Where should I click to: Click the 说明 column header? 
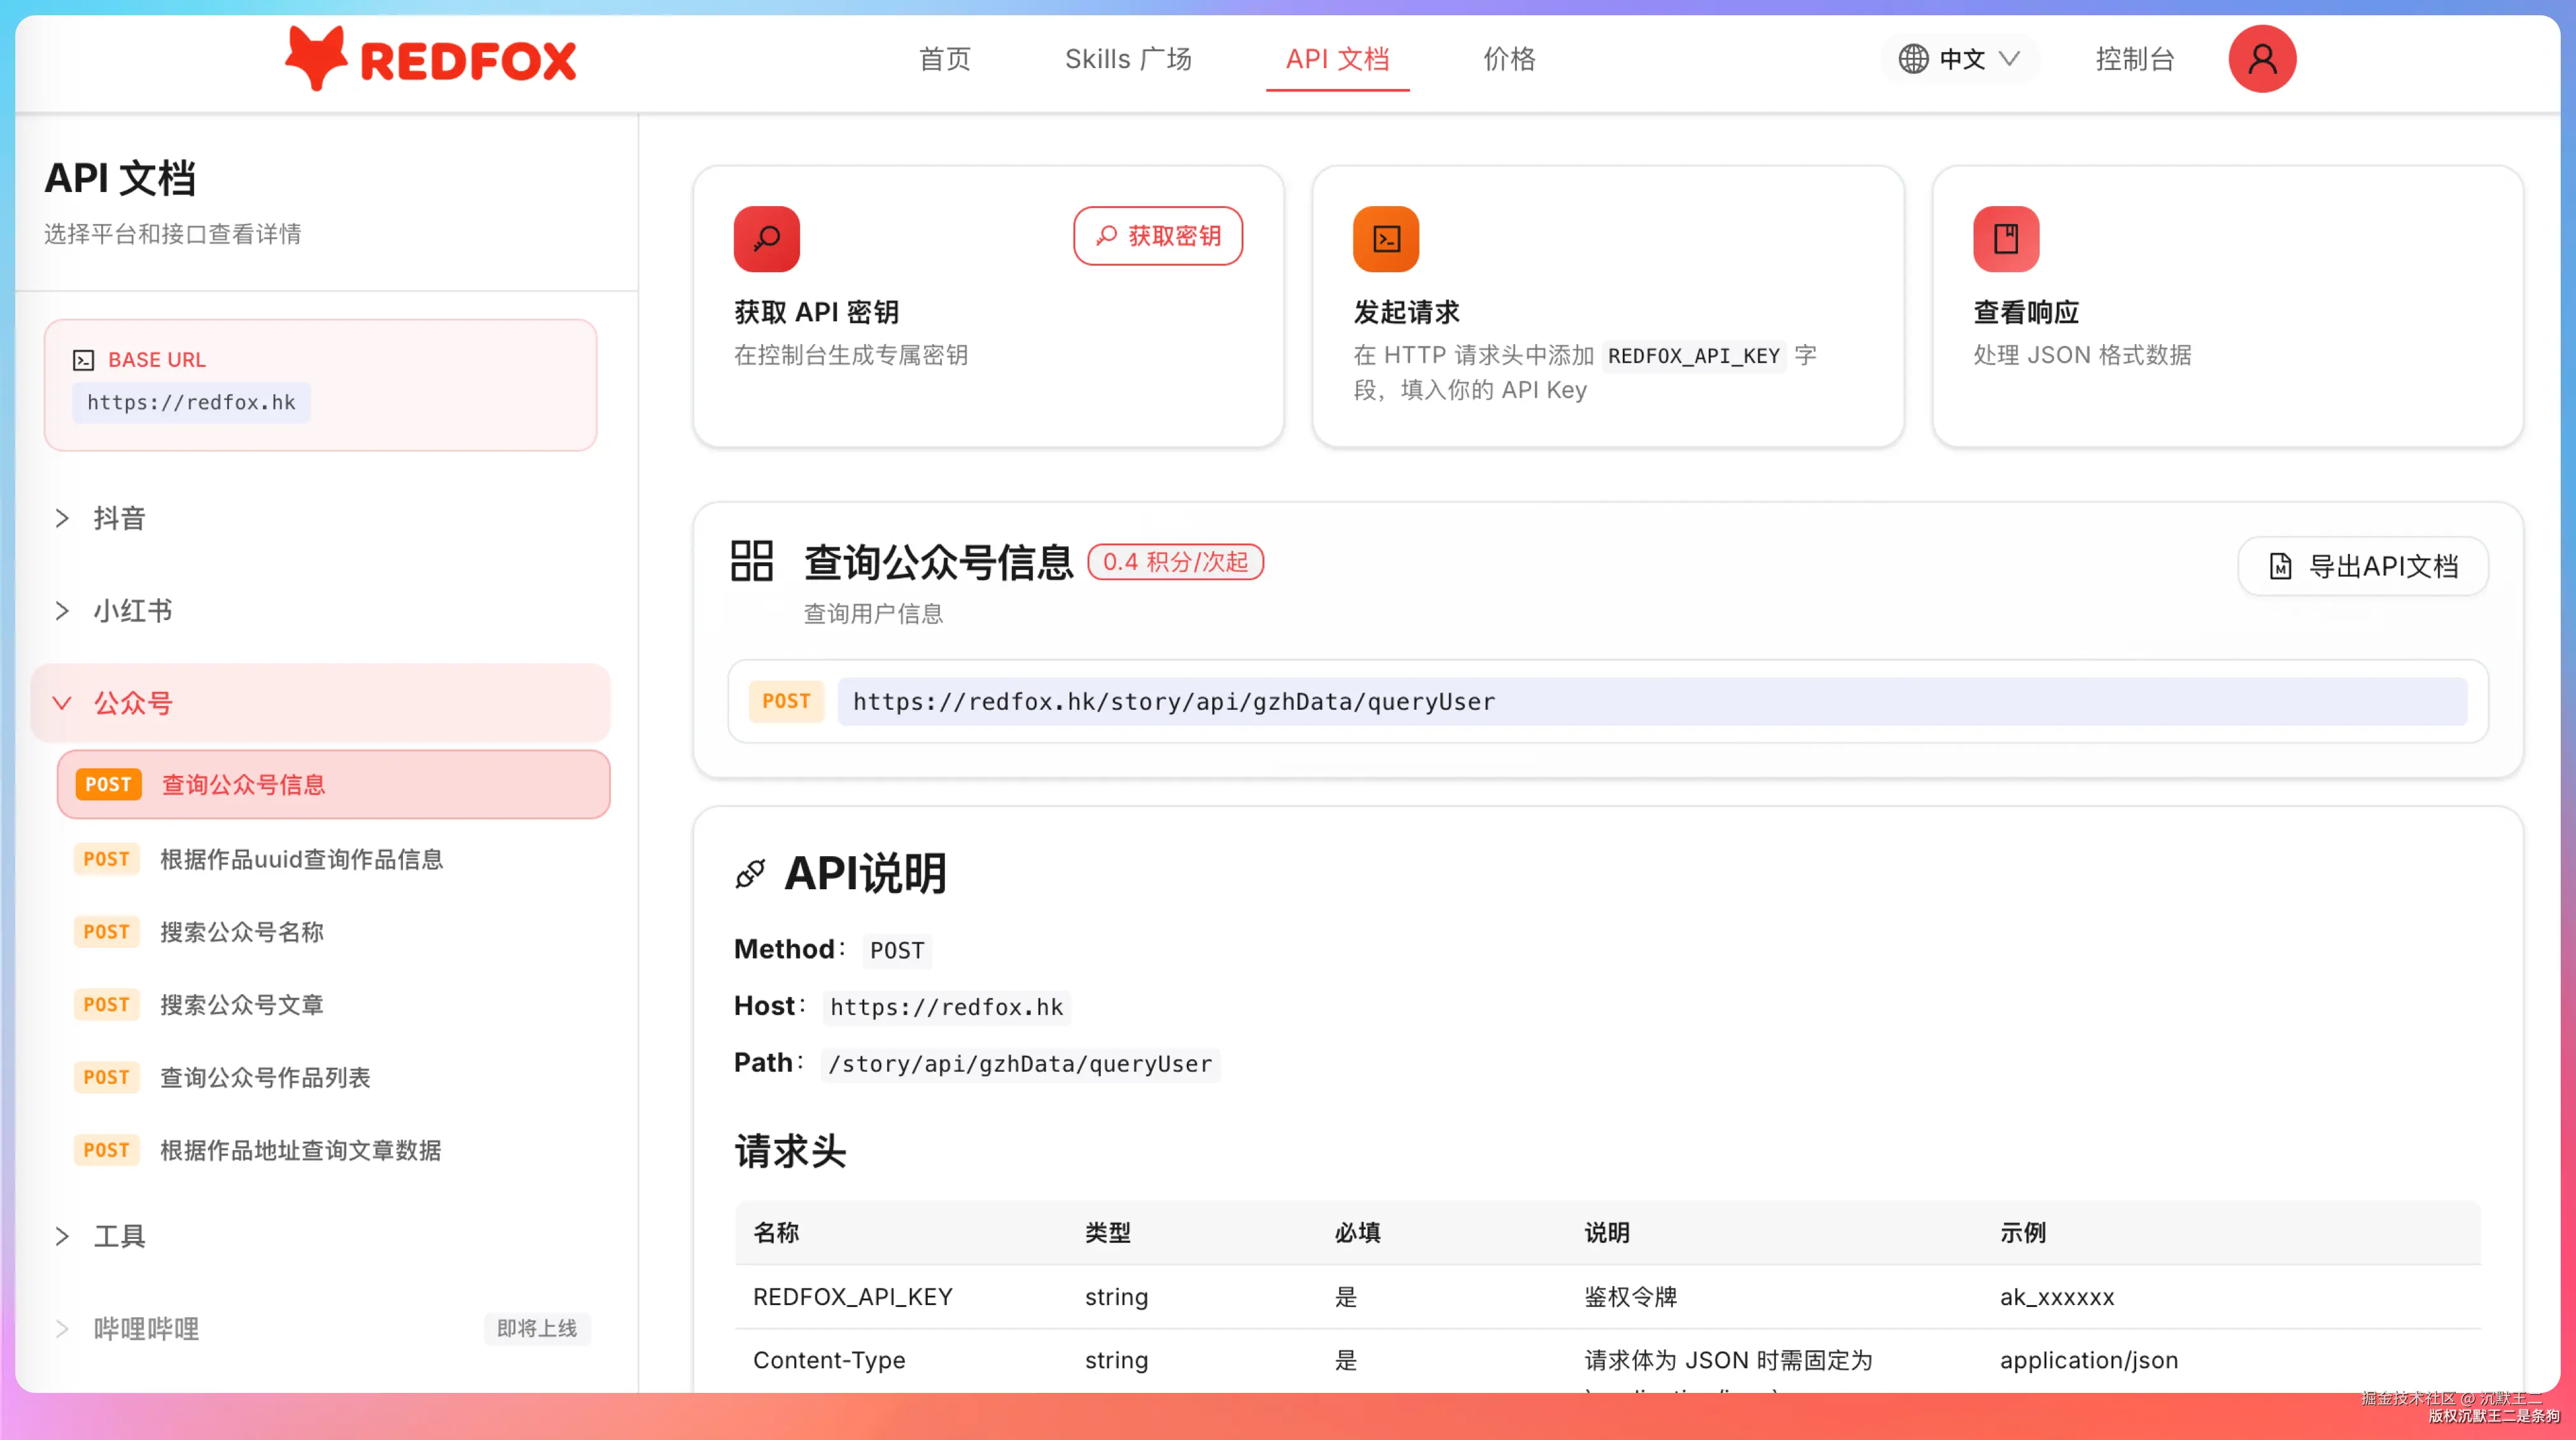pyautogui.click(x=1606, y=1232)
